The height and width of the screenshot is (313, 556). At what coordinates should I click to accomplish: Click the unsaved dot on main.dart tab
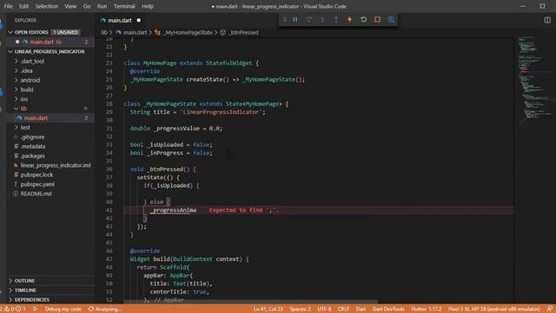click(139, 20)
